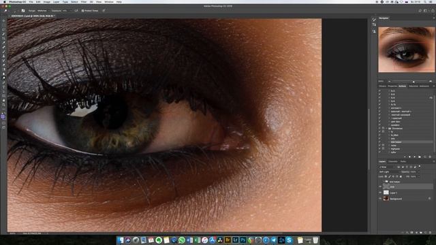Enable airbrush-style build-up in the options bar
Screen dimensions: 436x245
click(76, 11)
